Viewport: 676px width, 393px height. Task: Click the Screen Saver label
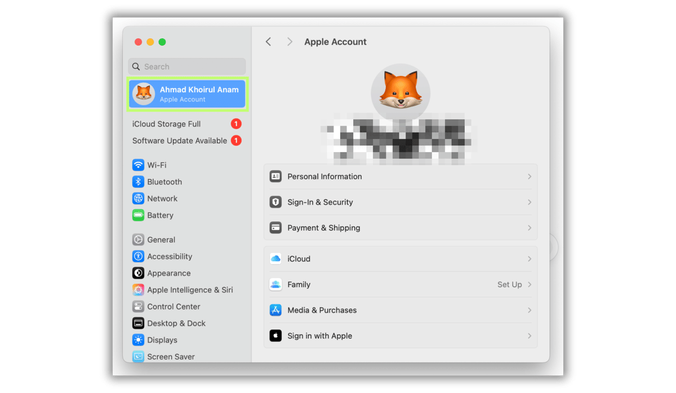(x=171, y=356)
